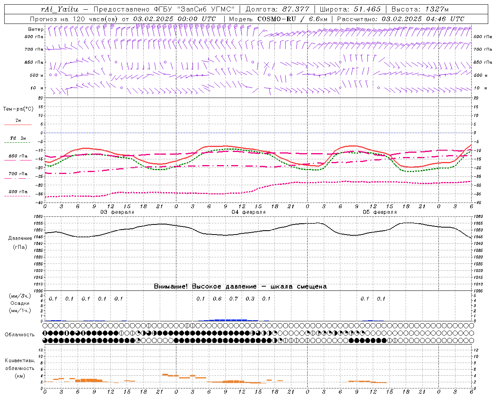Click the "(км)" unit label for convective cloud
This screenshot has width=494, height=395.
coord(20,376)
